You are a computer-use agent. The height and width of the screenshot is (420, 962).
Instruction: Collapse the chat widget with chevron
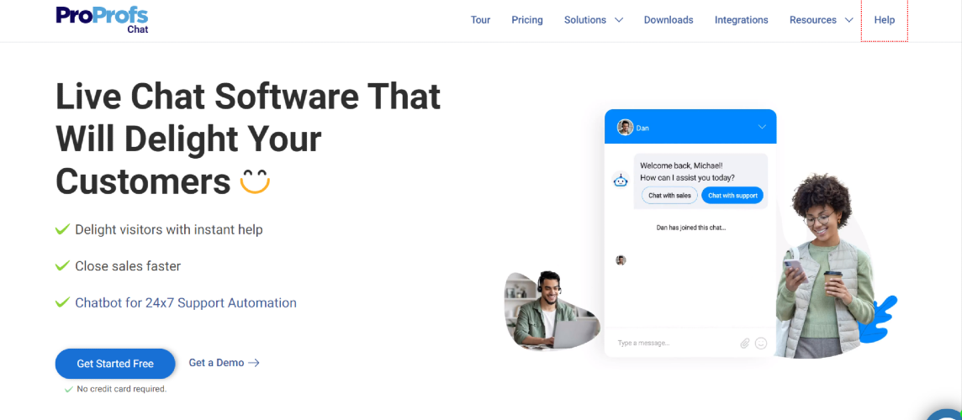(x=762, y=127)
